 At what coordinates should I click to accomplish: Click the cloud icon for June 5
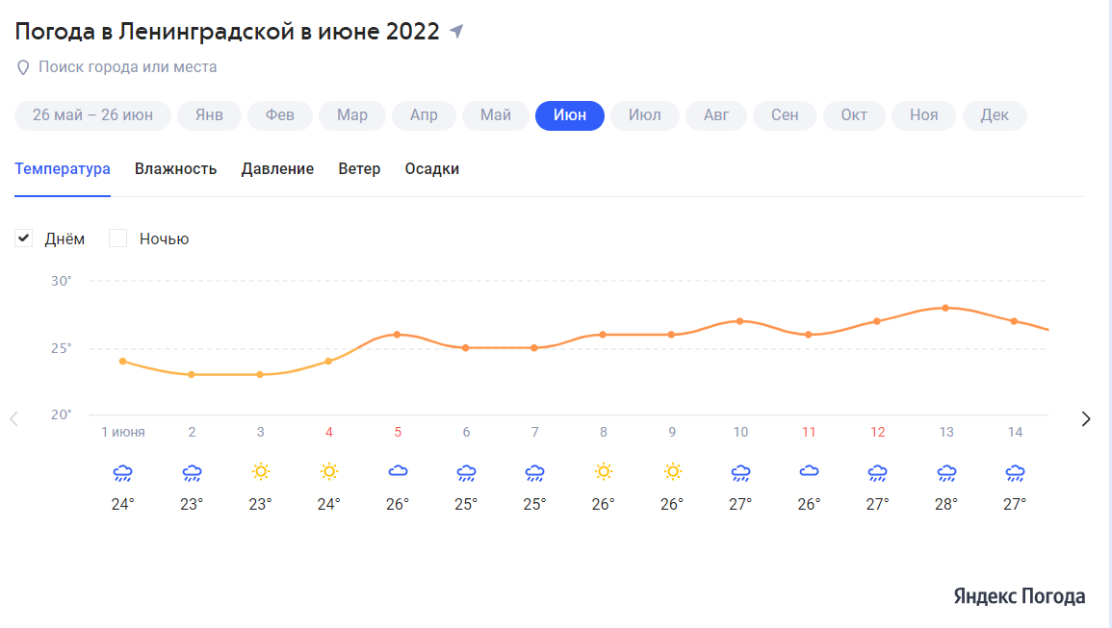pos(398,470)
